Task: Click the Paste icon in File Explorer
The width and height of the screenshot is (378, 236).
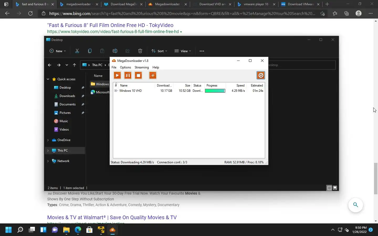Action: pyautogui.click(x=102, y=51)
